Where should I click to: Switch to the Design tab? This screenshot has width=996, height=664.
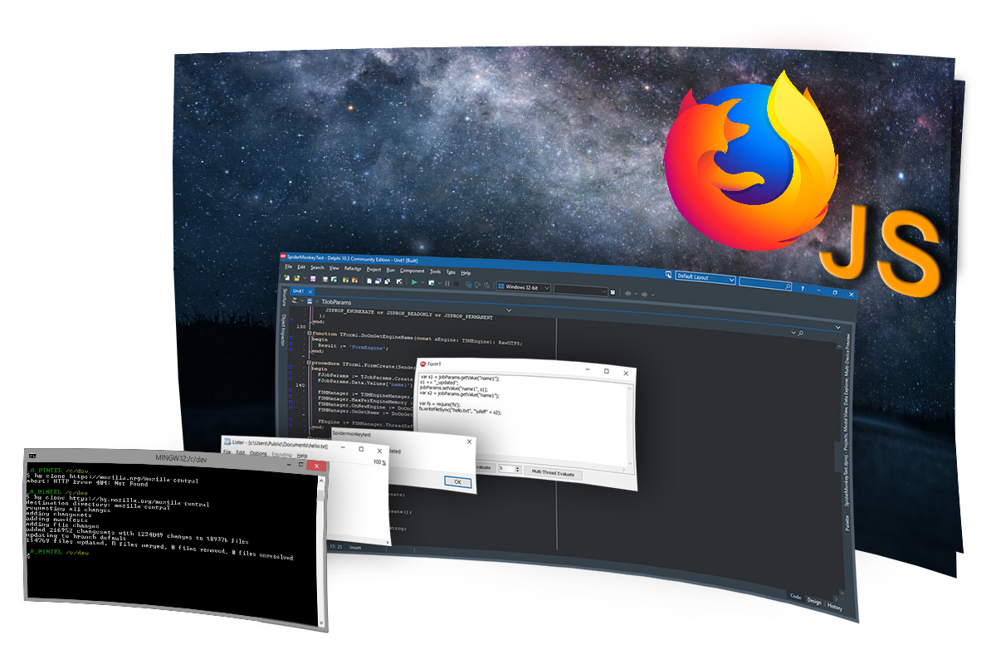click(x=813, y=601)
